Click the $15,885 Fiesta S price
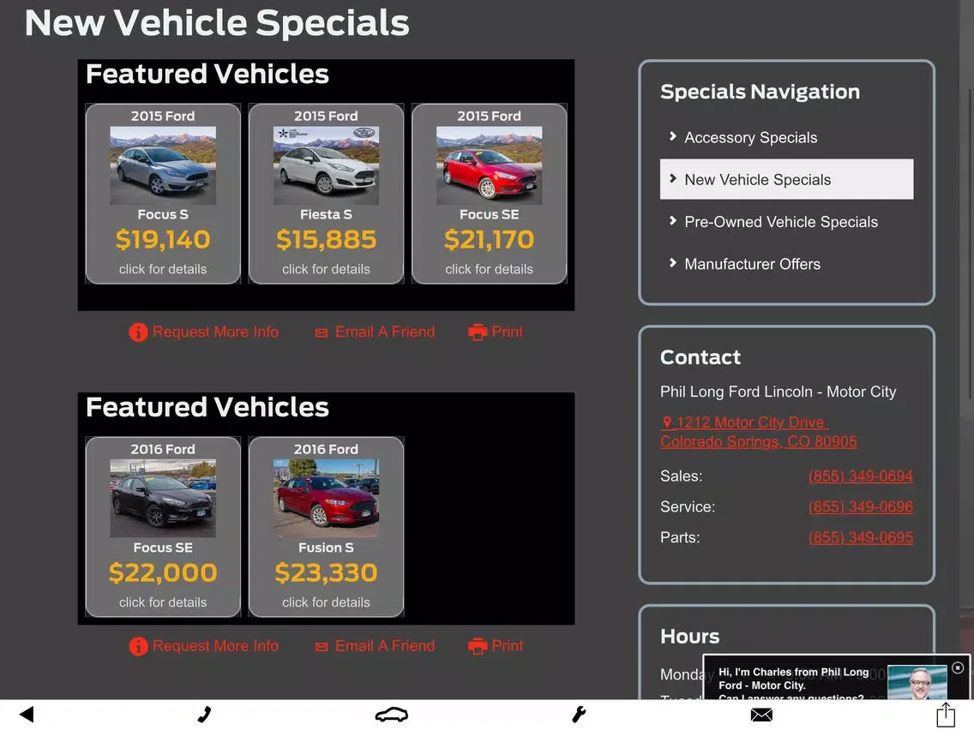974x730 pixels. coord(326,240)
